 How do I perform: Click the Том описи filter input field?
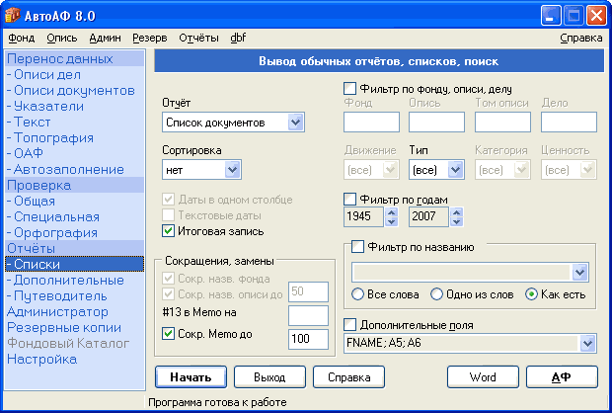tap(502, 122)
